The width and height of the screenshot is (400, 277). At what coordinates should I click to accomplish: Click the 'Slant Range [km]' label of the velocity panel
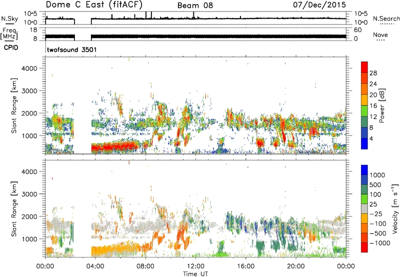(14, 208)
